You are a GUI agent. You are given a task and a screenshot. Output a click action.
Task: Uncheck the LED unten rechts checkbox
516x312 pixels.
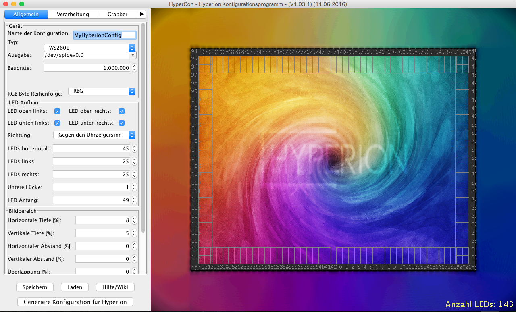(122, 123)
